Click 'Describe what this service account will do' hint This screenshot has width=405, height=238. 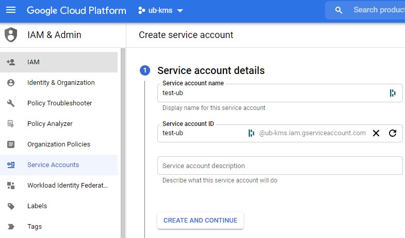(x=220, y=180)
